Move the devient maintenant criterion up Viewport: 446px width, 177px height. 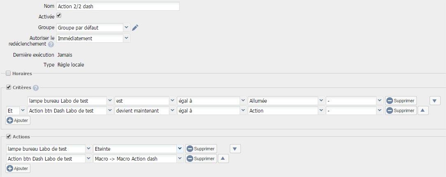[x=423, y=110]
